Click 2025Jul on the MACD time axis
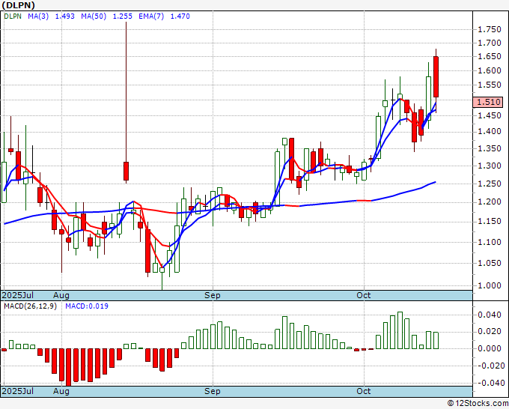Image resolution: width=509 pixels, height=409 pixels. [18, 391]
